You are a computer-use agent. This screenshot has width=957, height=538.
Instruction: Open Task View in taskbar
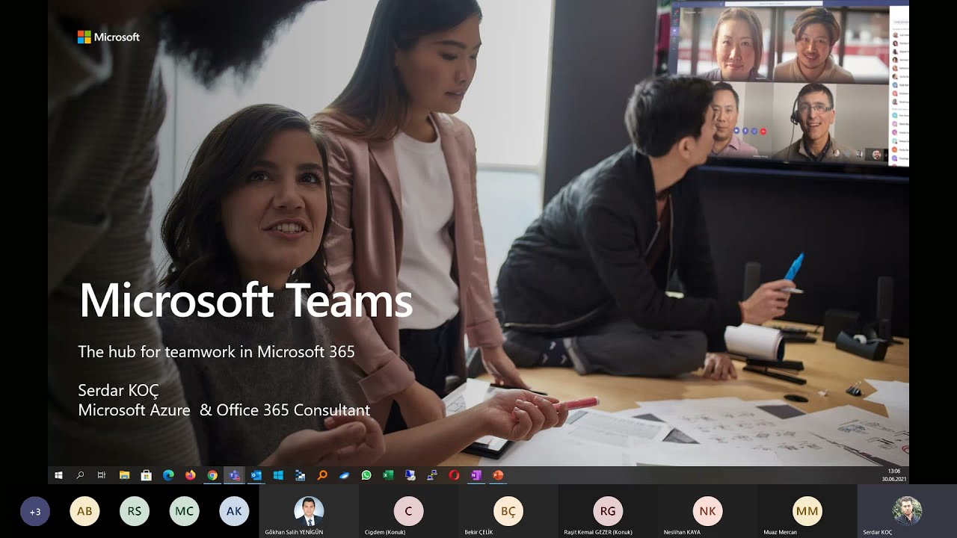coord(102,474)
